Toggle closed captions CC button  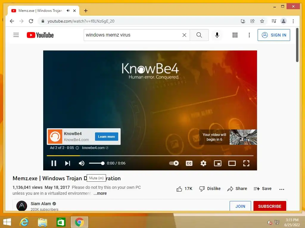[189, 163]
